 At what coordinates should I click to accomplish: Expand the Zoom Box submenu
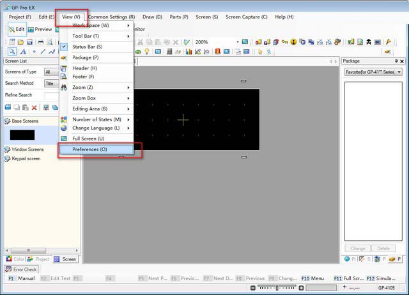click(96, 98)
